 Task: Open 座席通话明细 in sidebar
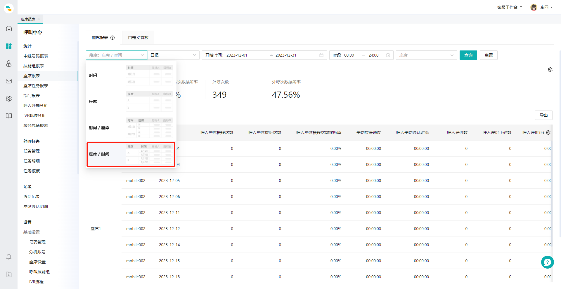pyautogui.click(x=36, y=206)
